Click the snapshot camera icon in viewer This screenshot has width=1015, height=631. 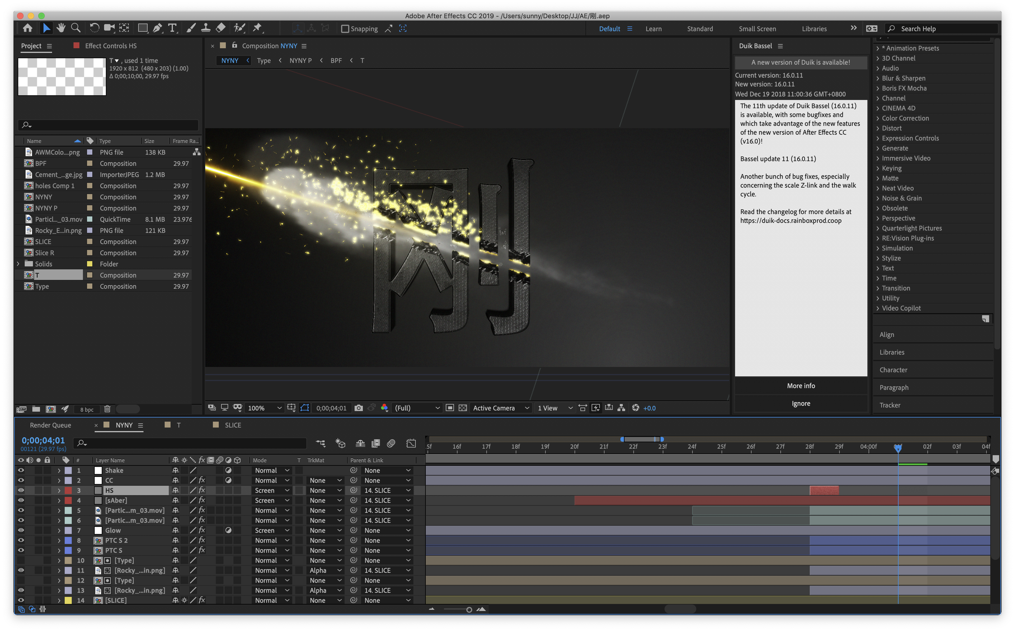point(358,408)
